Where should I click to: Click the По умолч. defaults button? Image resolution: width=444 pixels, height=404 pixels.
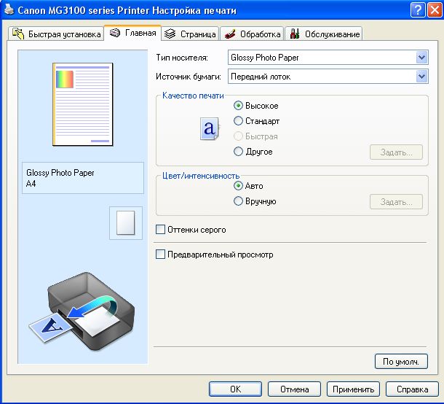coord(401,362)
